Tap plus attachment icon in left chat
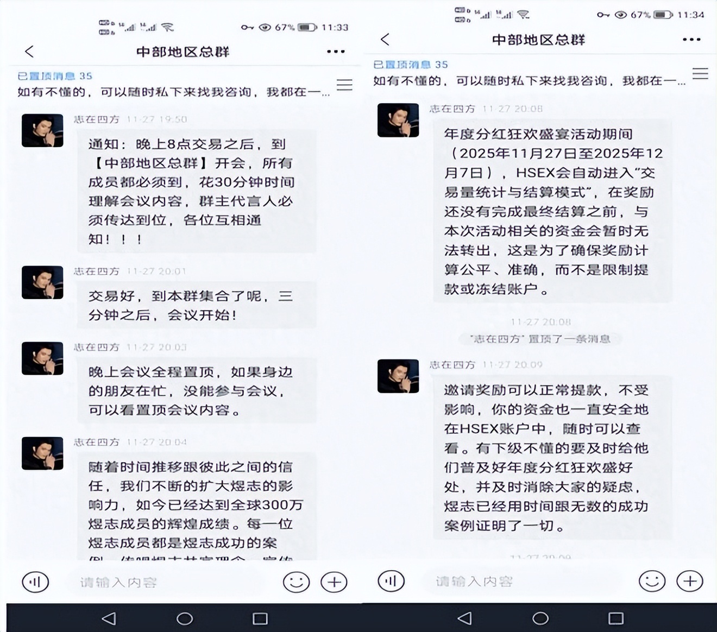The width and height of the screenshot is (717, 632). pos(334,582)
